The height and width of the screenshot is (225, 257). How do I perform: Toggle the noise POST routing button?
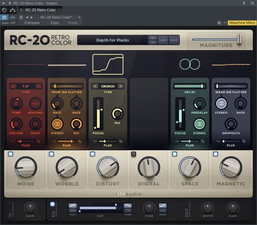[x=35, y=104]
